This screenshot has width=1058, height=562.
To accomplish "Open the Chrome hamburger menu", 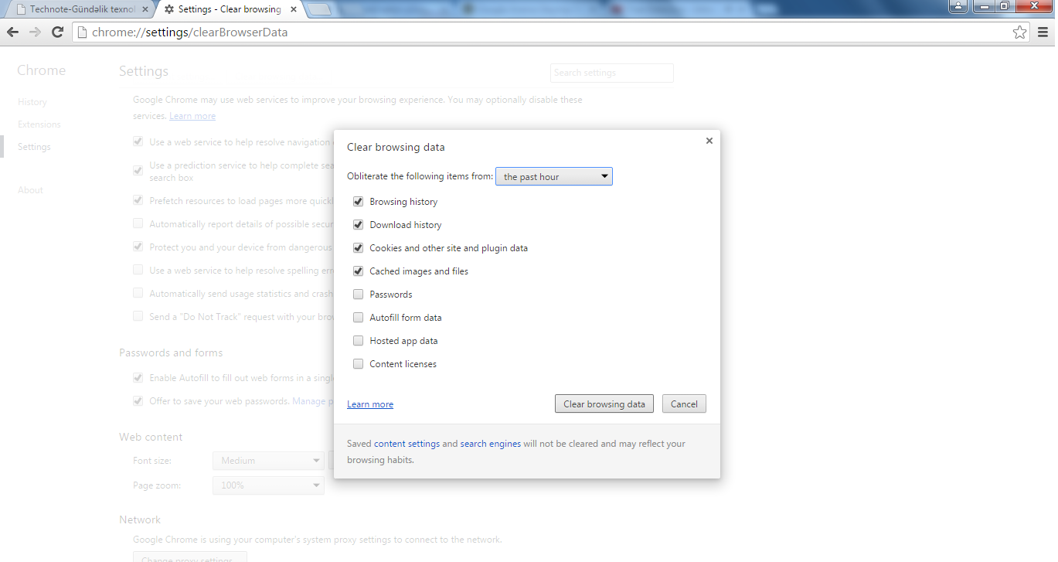I will [x=1043, y=32].
